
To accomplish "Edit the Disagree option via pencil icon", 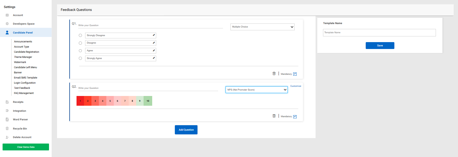I will (154, 43).
